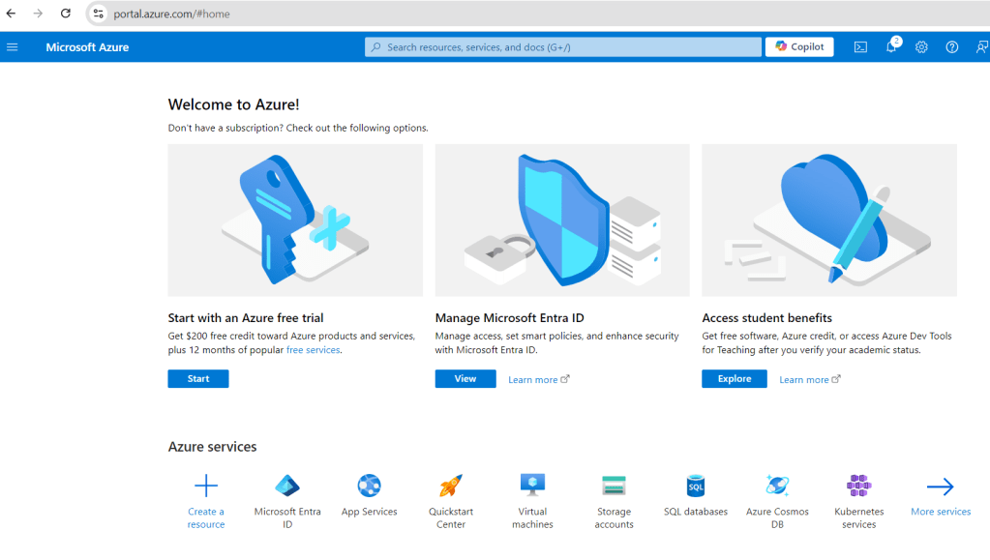The height and width of the screenshot is (560, 990).
Task: Click the Copilot button
Action: [x=799, y=47]
